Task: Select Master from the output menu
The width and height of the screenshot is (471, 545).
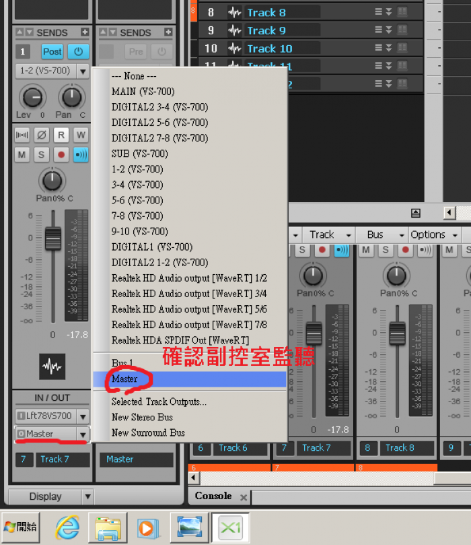Action: [124, 379]
